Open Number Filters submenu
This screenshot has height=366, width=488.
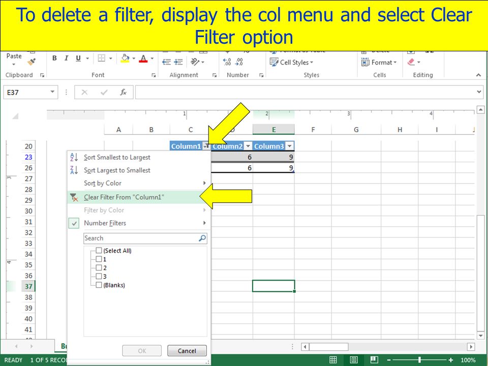139,223
